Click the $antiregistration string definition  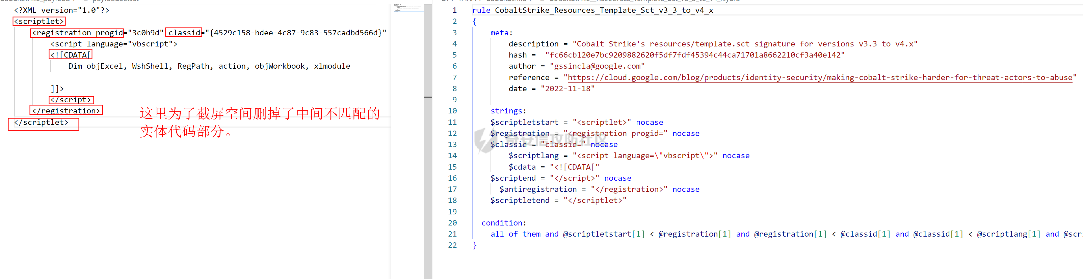[599, 189]
